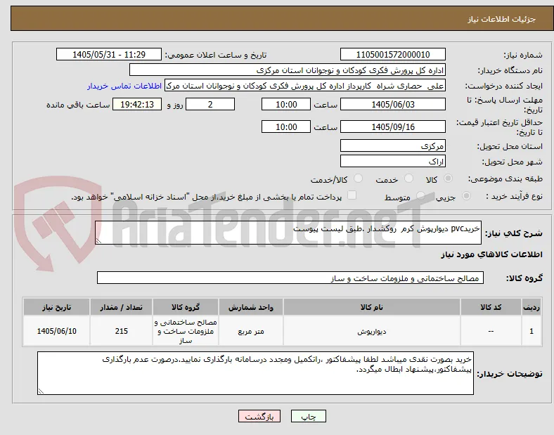Click the واحد شمارش column header
The width and height of the screenshot is (554, 435).
pyautogui.click(x=251, y=307)
